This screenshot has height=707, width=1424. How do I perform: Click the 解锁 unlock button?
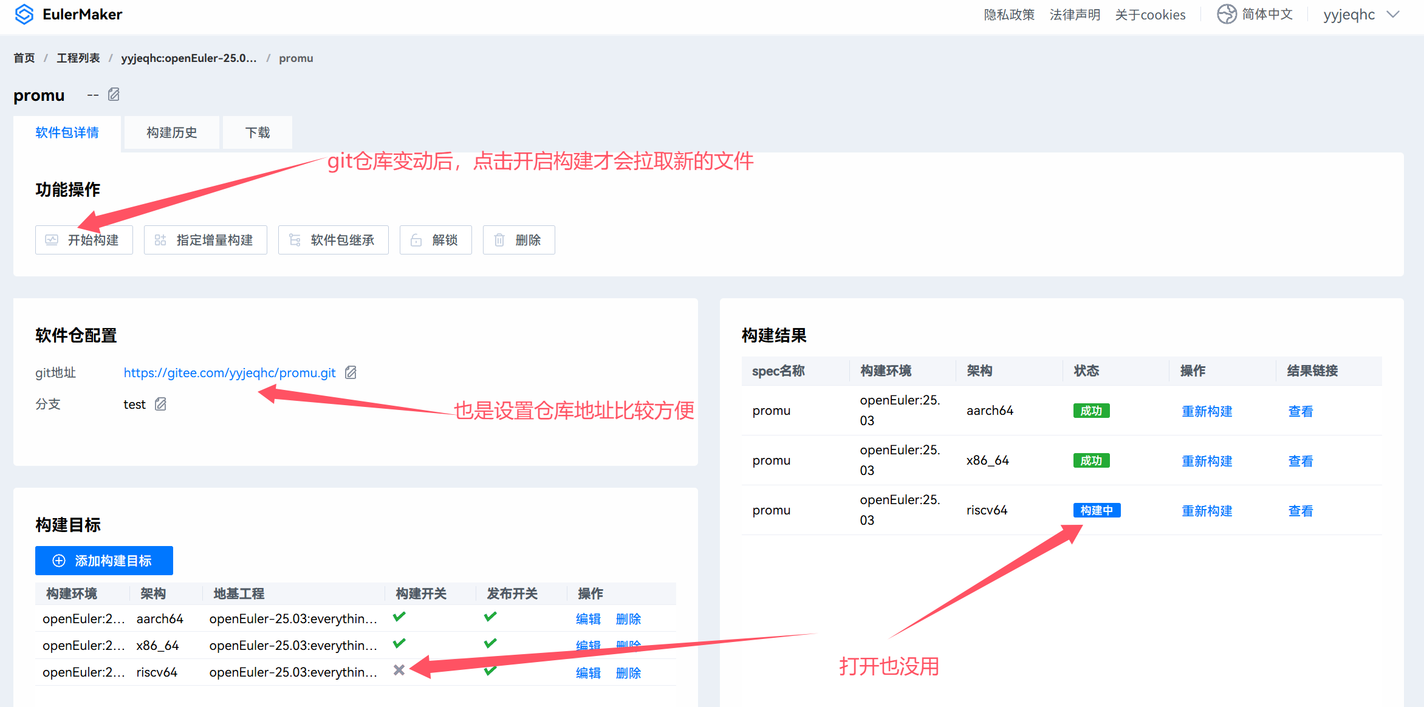pos(435,240)
